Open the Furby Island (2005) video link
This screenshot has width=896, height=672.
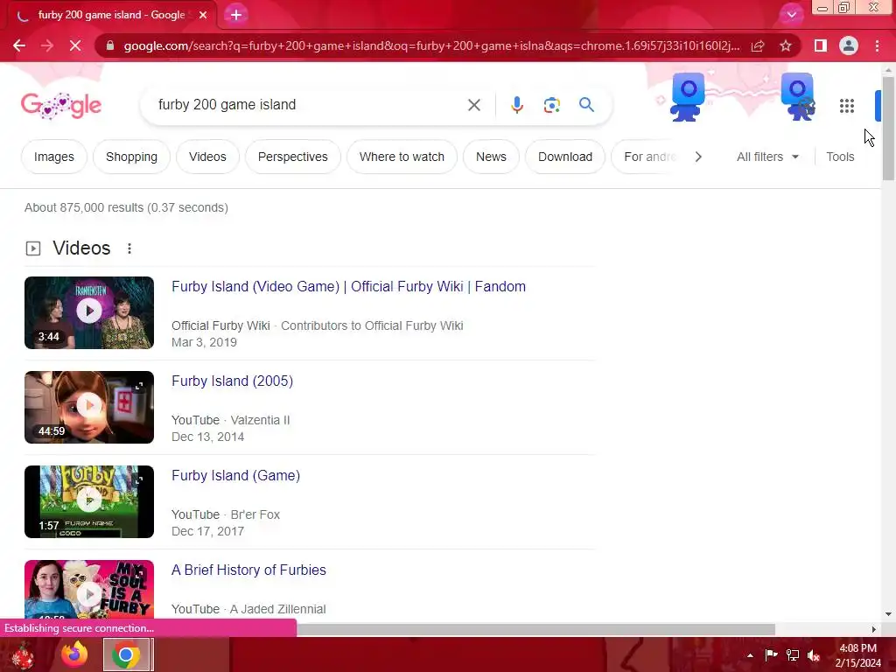(232, 381)
